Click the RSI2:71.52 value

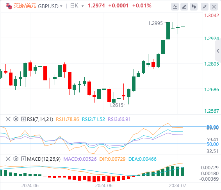(x=93, y=119)
